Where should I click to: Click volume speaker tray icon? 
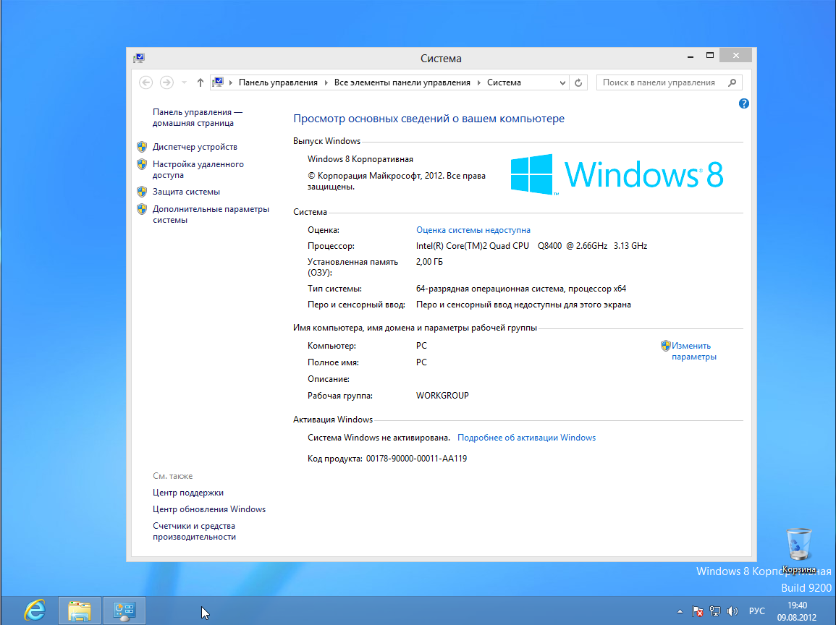pos(732,611)
